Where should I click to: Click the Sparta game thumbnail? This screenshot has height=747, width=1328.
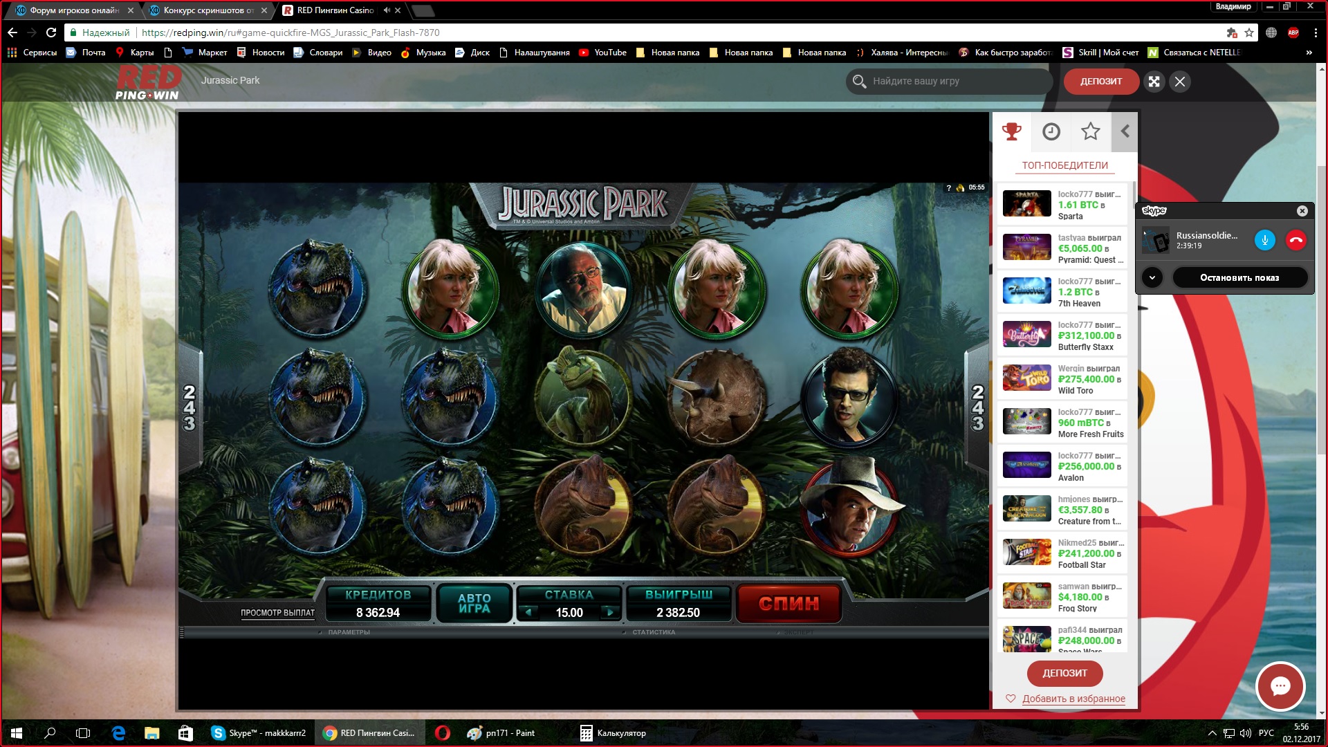coord(1026,203)
